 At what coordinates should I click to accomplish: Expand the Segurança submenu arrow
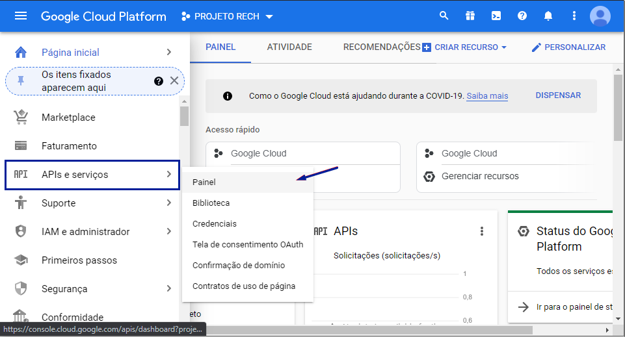tap(168, 289)
